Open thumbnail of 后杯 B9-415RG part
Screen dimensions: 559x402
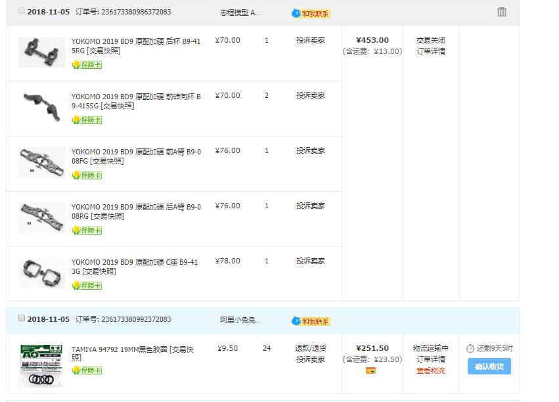point(41,53)
